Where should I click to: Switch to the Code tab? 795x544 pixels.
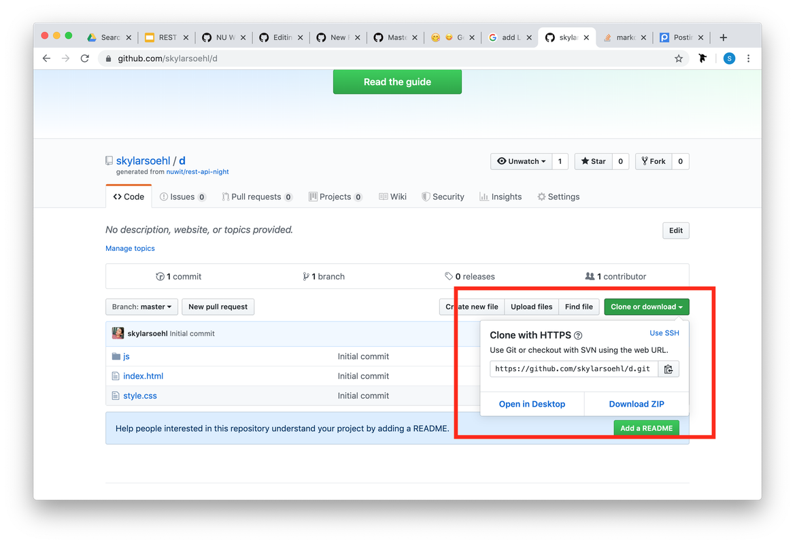129,197
